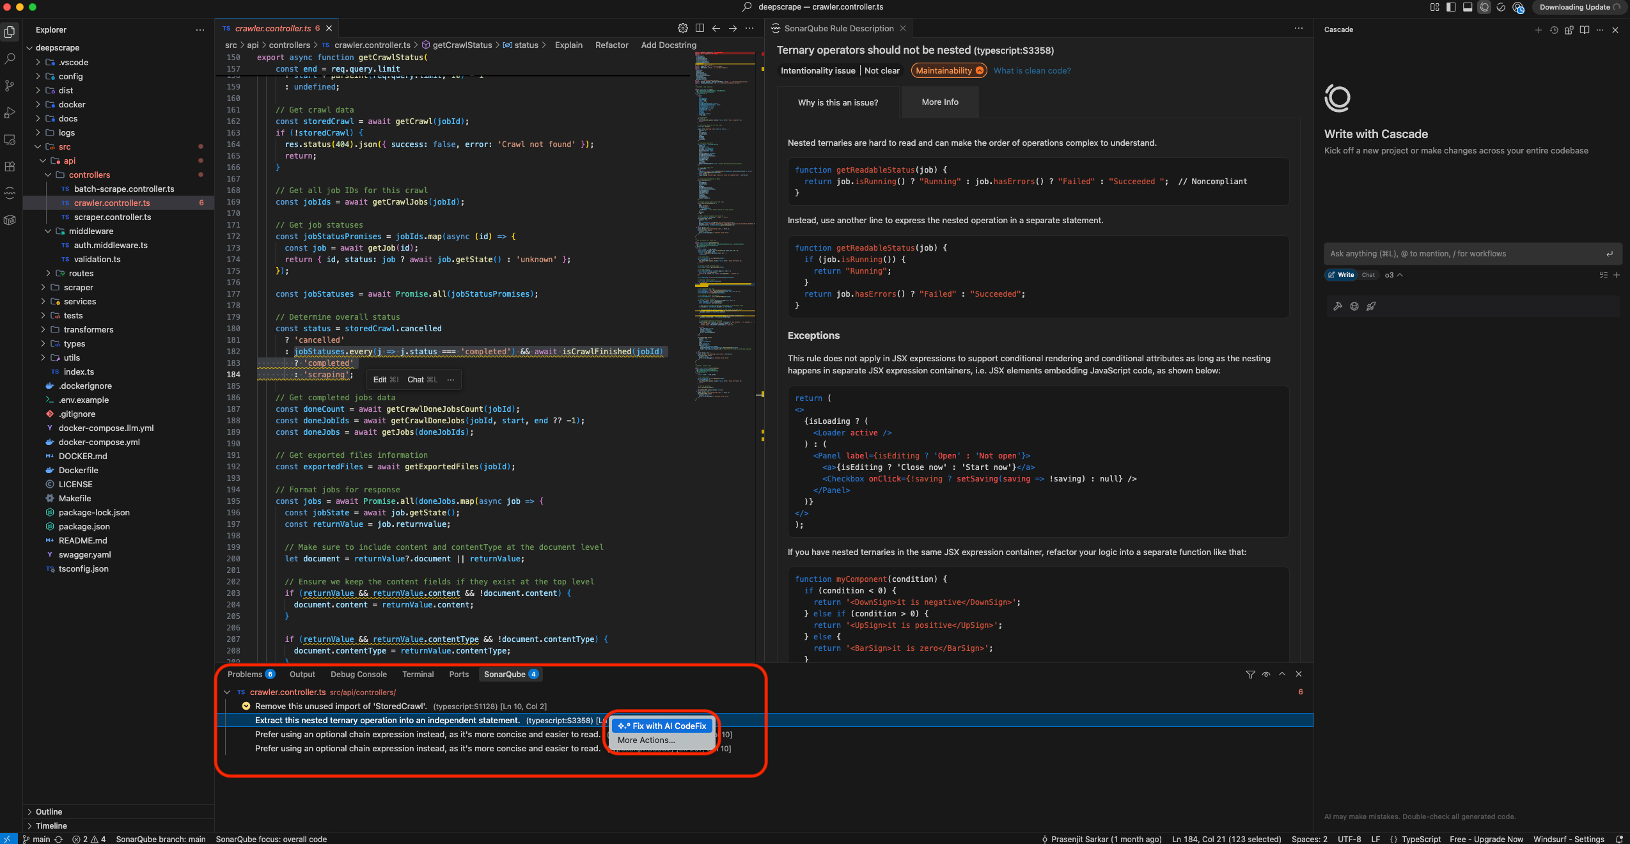
Task: Switch to the Terminal panel tab
Action: (x=418, y=675)
